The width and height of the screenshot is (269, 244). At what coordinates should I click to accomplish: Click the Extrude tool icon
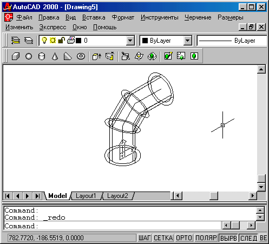(x=97, y=56)
